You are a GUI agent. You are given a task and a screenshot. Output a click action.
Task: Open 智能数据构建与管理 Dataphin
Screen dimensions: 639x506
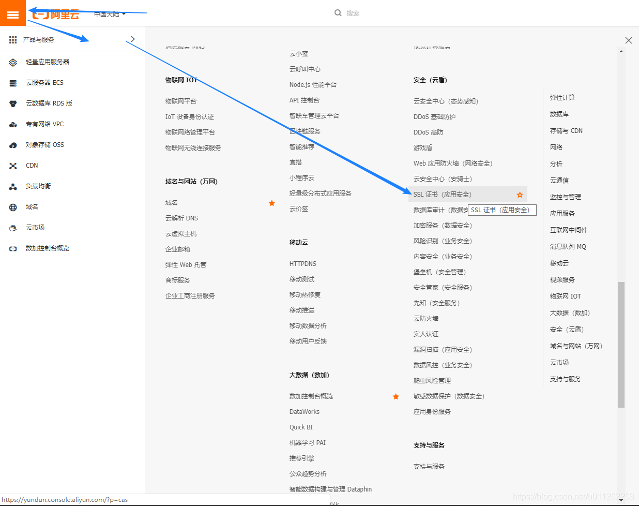coord(330,489)
